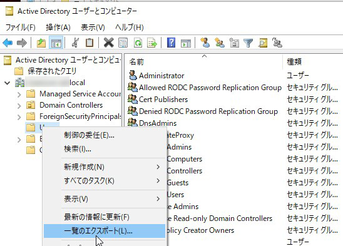Create new organizational unit toolbar icon
This screenshot has width=343, height=246.
coord(234,43)
